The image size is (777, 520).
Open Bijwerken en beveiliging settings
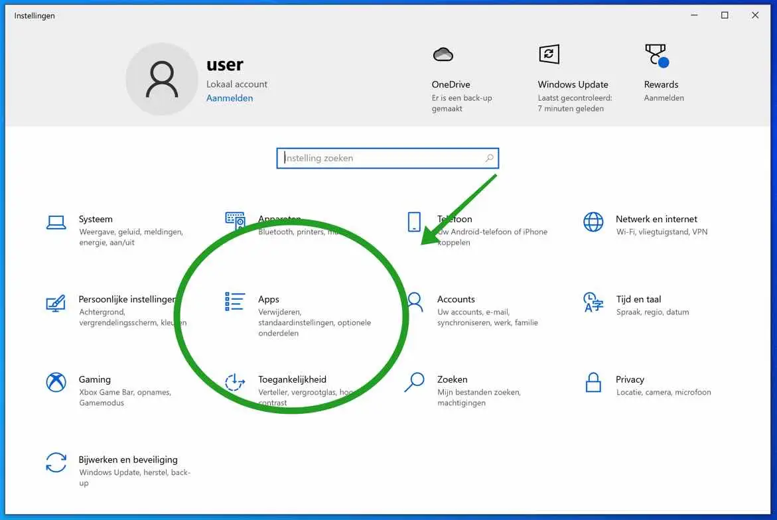(x=128, y=460)
